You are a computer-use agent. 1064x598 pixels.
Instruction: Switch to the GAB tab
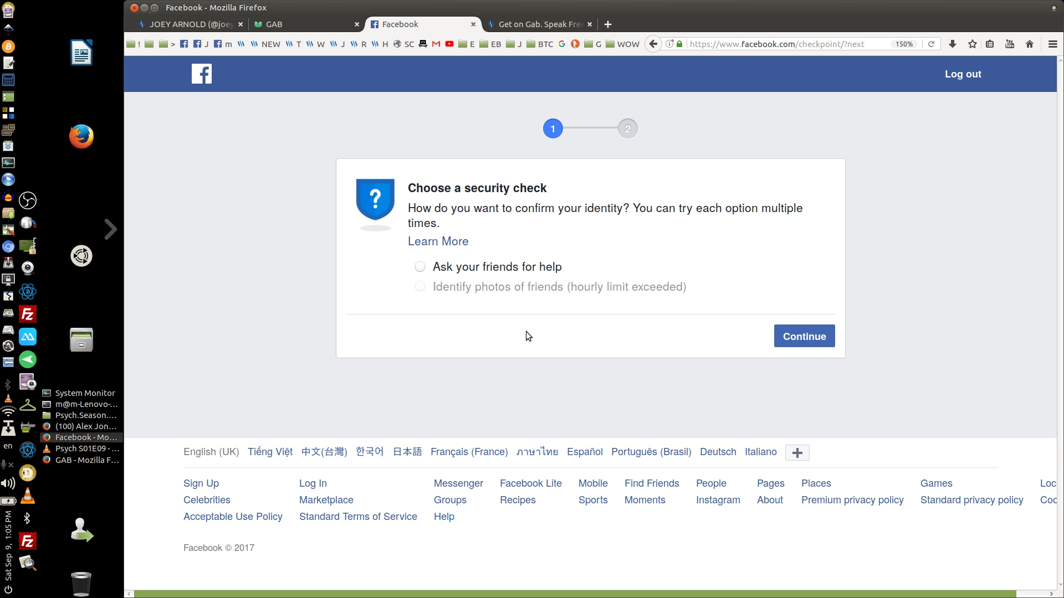pyautogui.click(x=306, y=24)
